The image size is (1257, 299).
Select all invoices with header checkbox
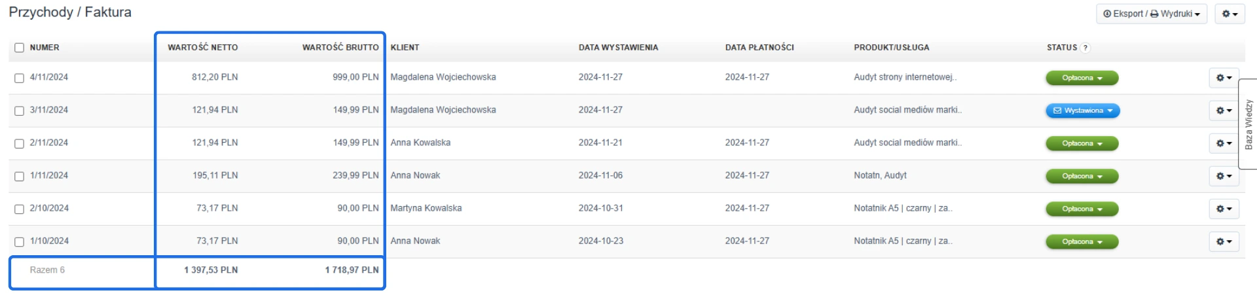(x=20, y=48)
